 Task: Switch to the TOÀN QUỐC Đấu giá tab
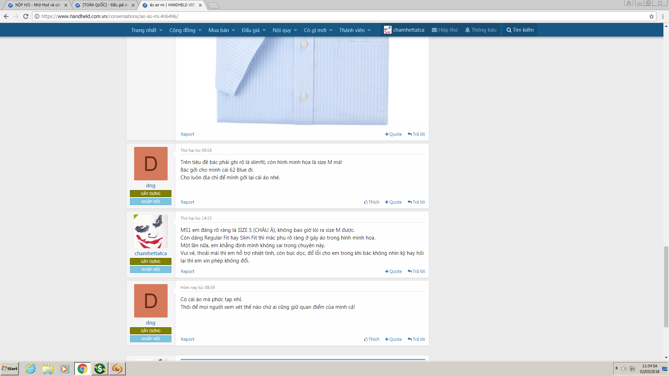[x=105, y=5]
